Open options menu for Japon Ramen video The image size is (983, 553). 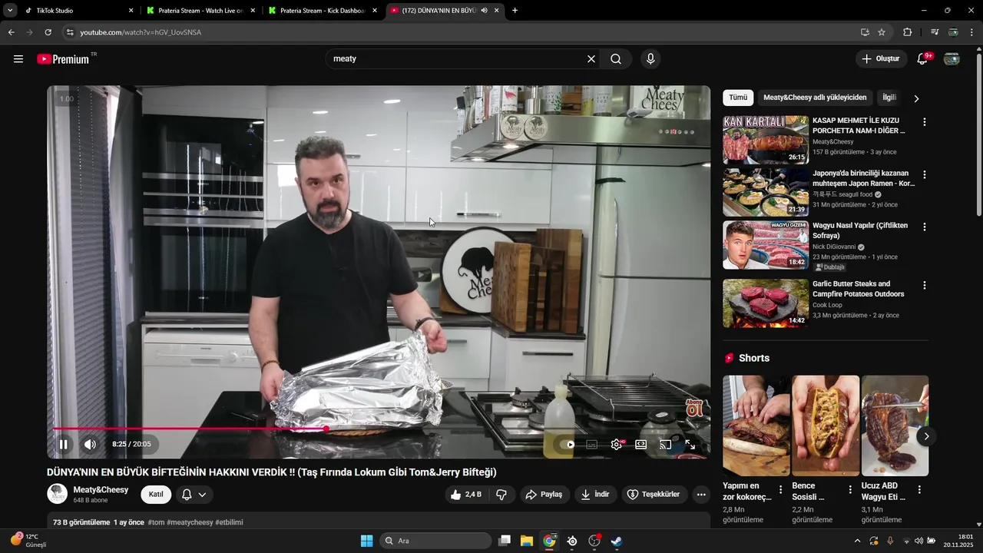[925, 174]
